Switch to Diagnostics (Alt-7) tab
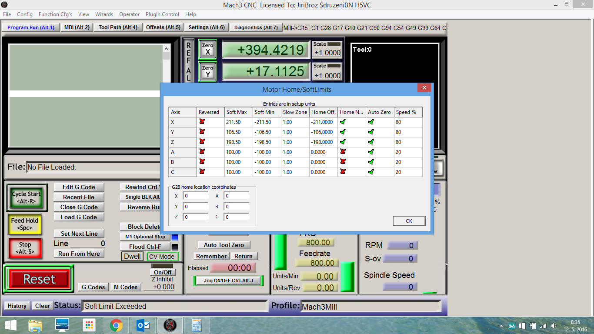The width and height of the screenshot is (594, 334). pyautogui.click(x=256, y=27)
